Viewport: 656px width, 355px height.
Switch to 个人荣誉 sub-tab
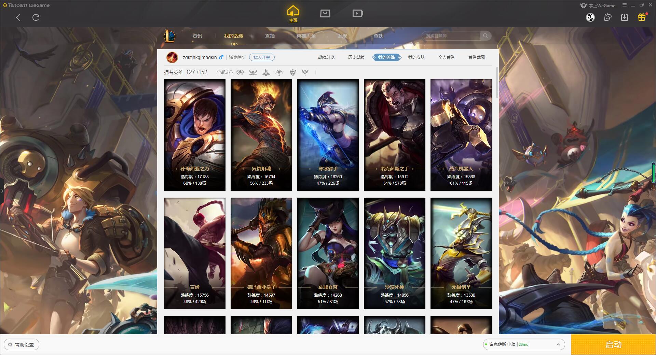coord(447,57)
